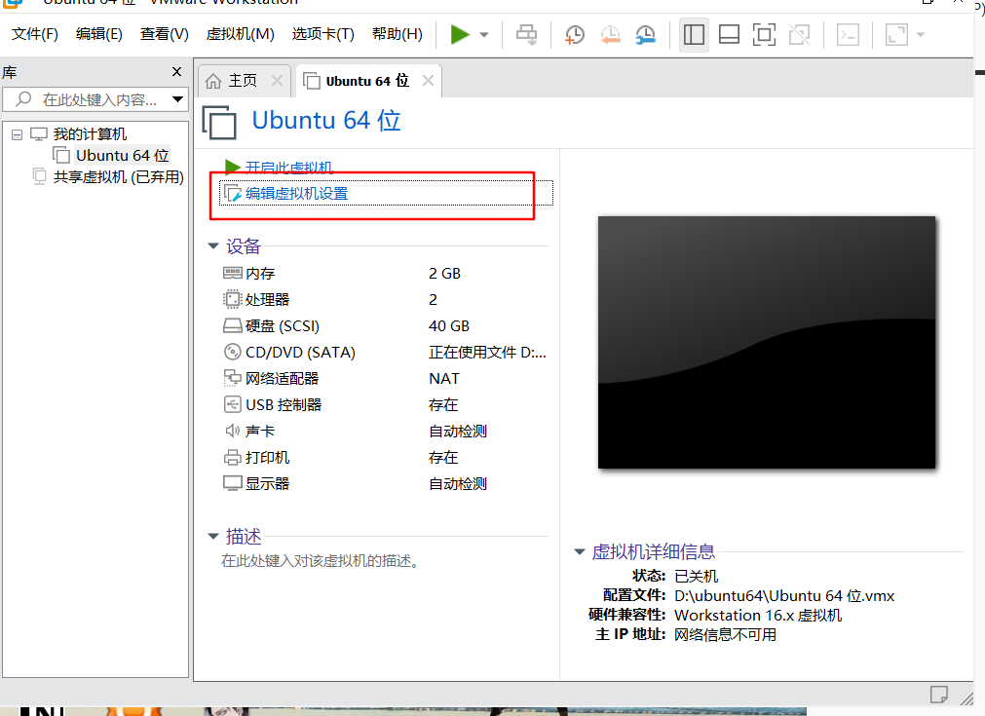
Task: Click the 打印机 printer icon
Action: 233,457
